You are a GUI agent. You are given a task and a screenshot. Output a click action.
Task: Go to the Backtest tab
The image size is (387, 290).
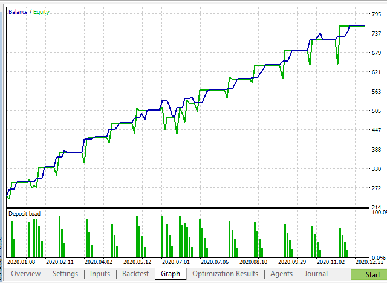(x=135, y=274)
